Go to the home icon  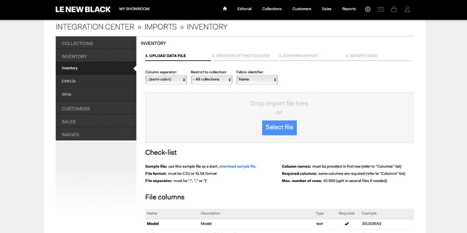225,9
